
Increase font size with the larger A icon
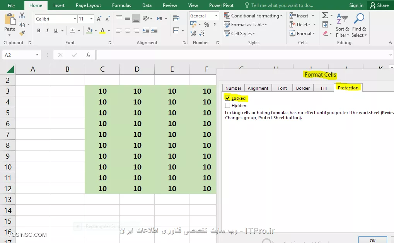99,19
